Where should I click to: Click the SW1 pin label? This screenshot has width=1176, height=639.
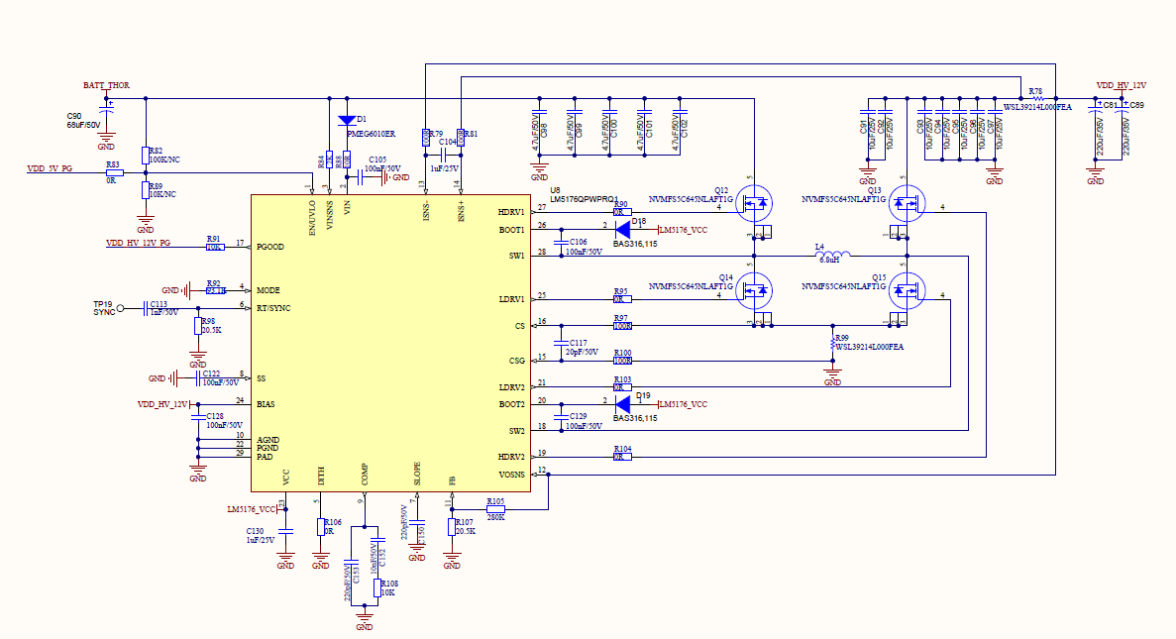coord(517,256)
